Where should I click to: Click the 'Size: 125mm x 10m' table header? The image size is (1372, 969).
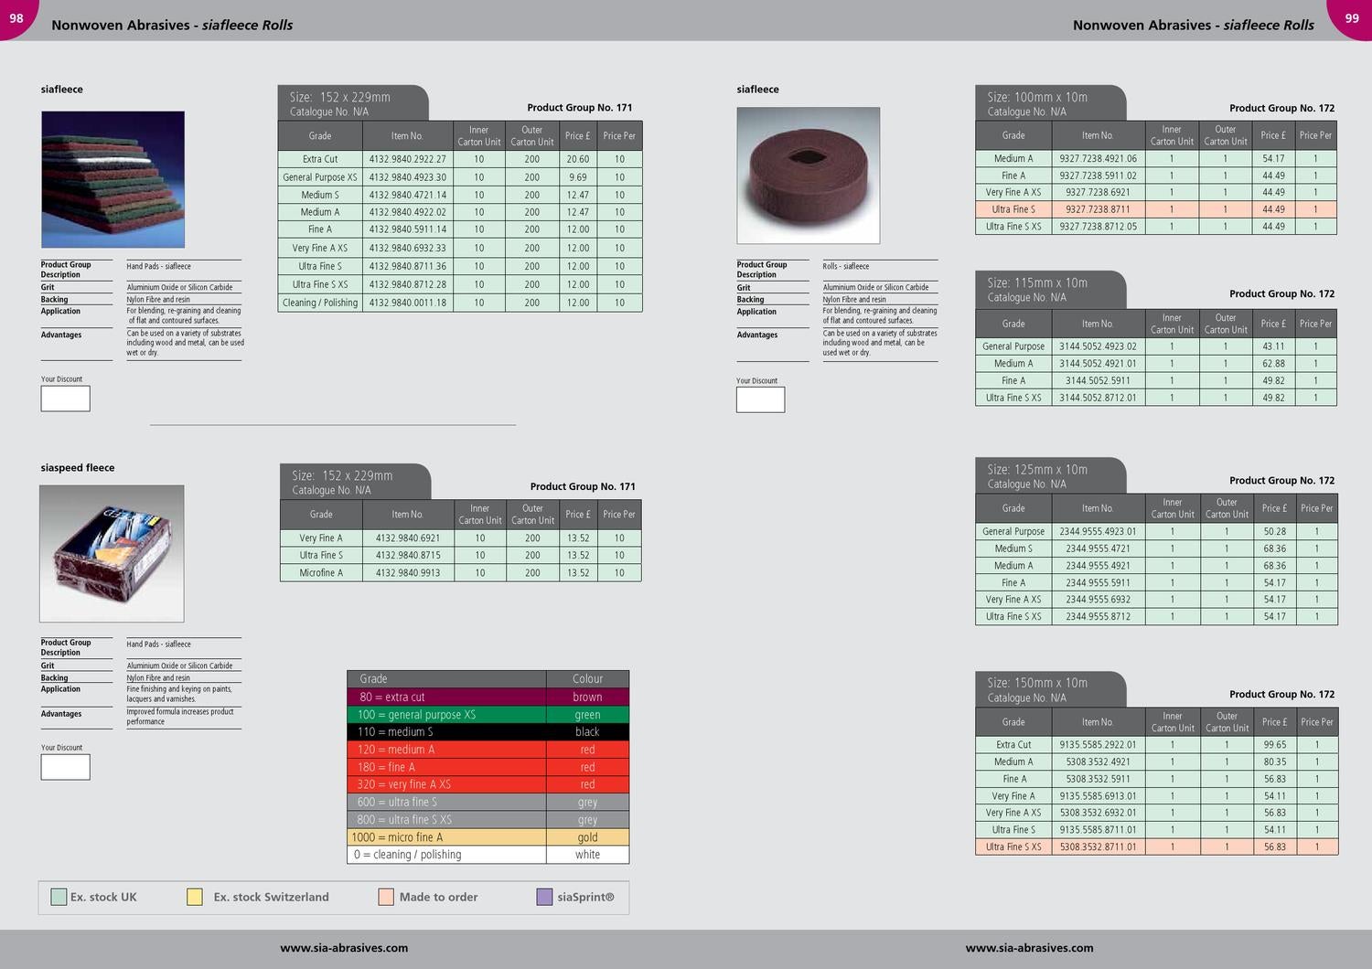(x=1051, y=475)
